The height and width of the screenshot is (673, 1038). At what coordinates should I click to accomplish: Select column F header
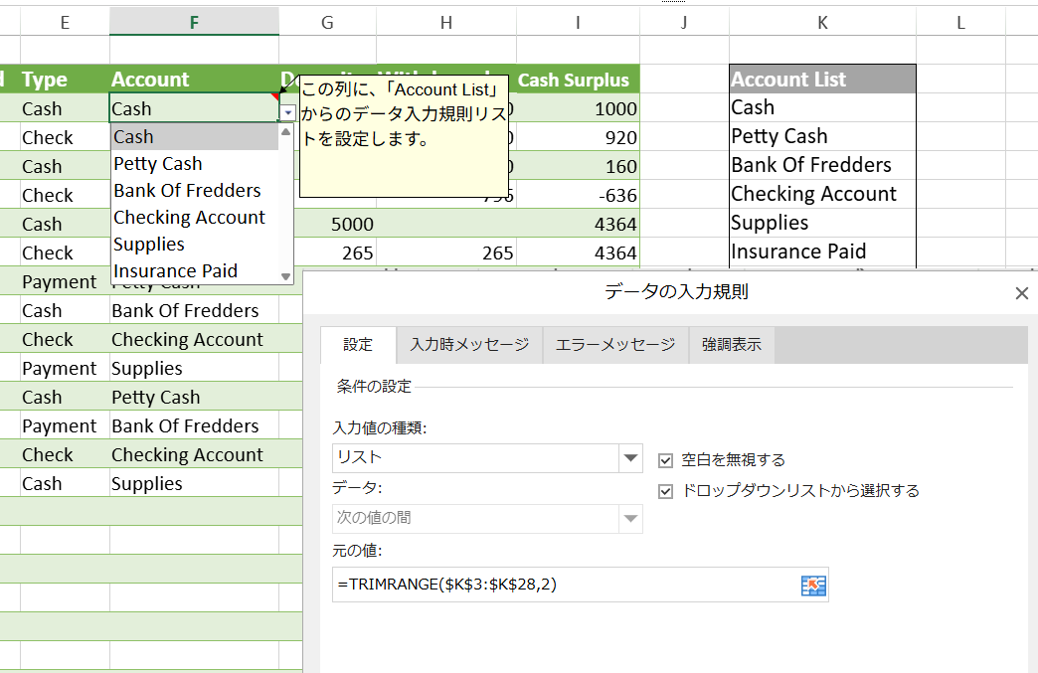(194, 22)
